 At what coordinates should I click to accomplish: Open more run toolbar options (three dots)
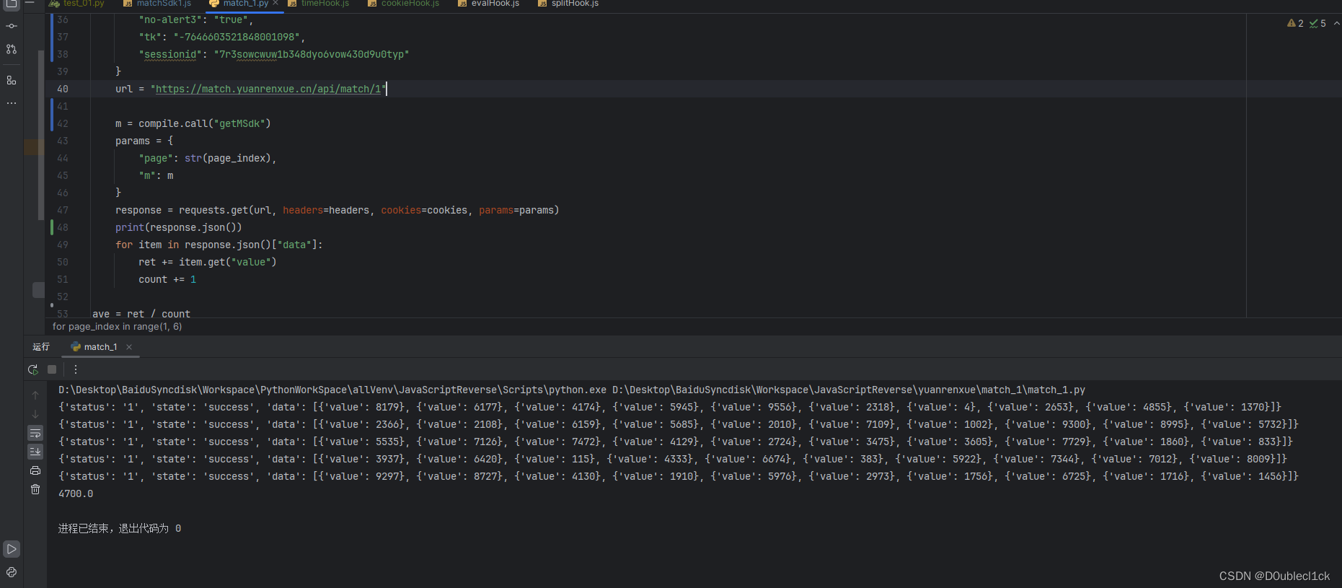[x=76, y=369]
